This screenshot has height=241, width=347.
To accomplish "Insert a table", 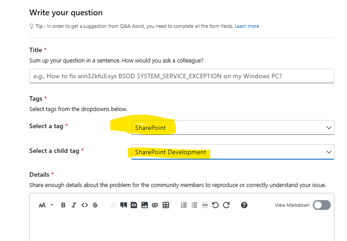I will click(166, 205).
